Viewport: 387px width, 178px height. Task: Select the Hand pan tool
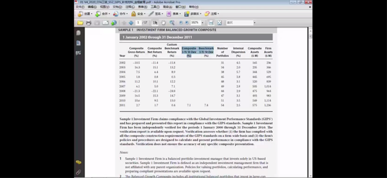click(x=163, y=23)
